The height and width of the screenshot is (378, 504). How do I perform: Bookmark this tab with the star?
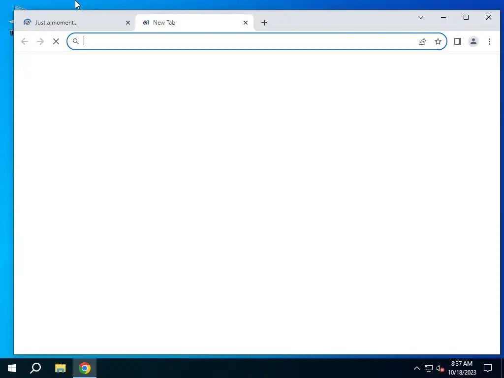coord(438,41)
